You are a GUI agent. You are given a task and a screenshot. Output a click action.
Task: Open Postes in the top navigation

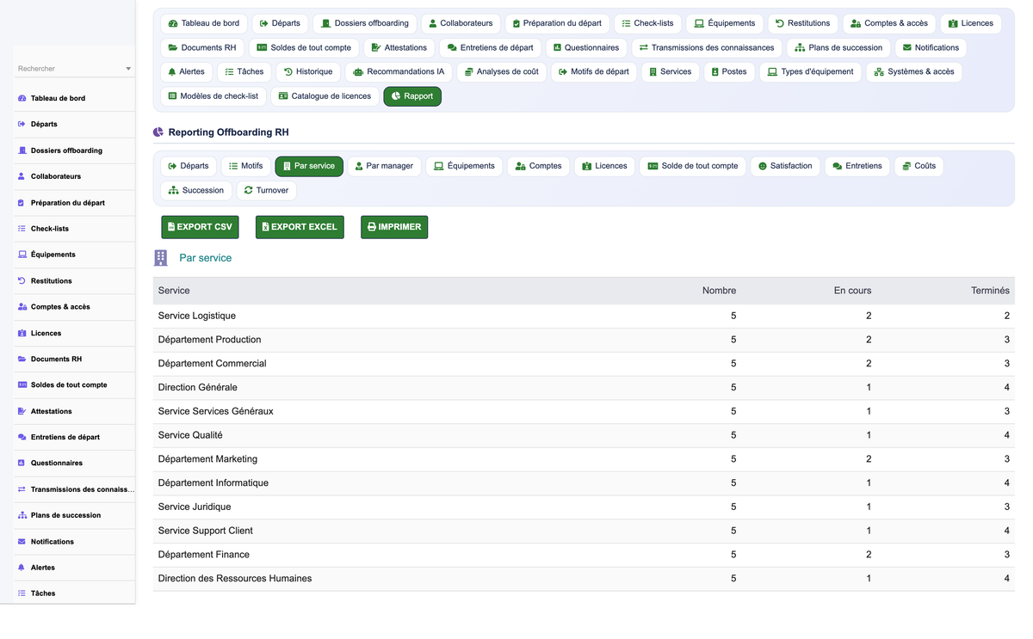728,72
